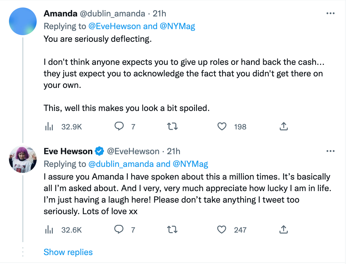Open Eve Hewson's purple-haired avatar
Screen dimensions: 346x264
tap(23, 159)
